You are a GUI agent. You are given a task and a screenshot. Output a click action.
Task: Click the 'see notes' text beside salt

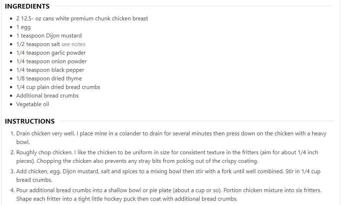tap(73, 44)
